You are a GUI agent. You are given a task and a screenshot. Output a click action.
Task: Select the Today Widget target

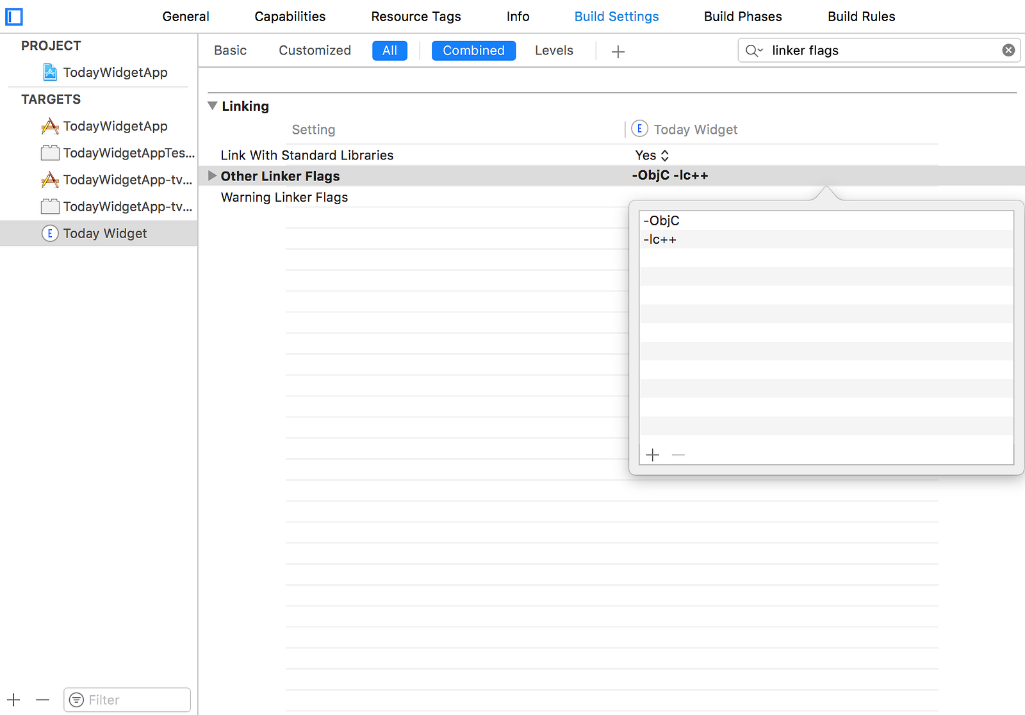click(99, 234)
